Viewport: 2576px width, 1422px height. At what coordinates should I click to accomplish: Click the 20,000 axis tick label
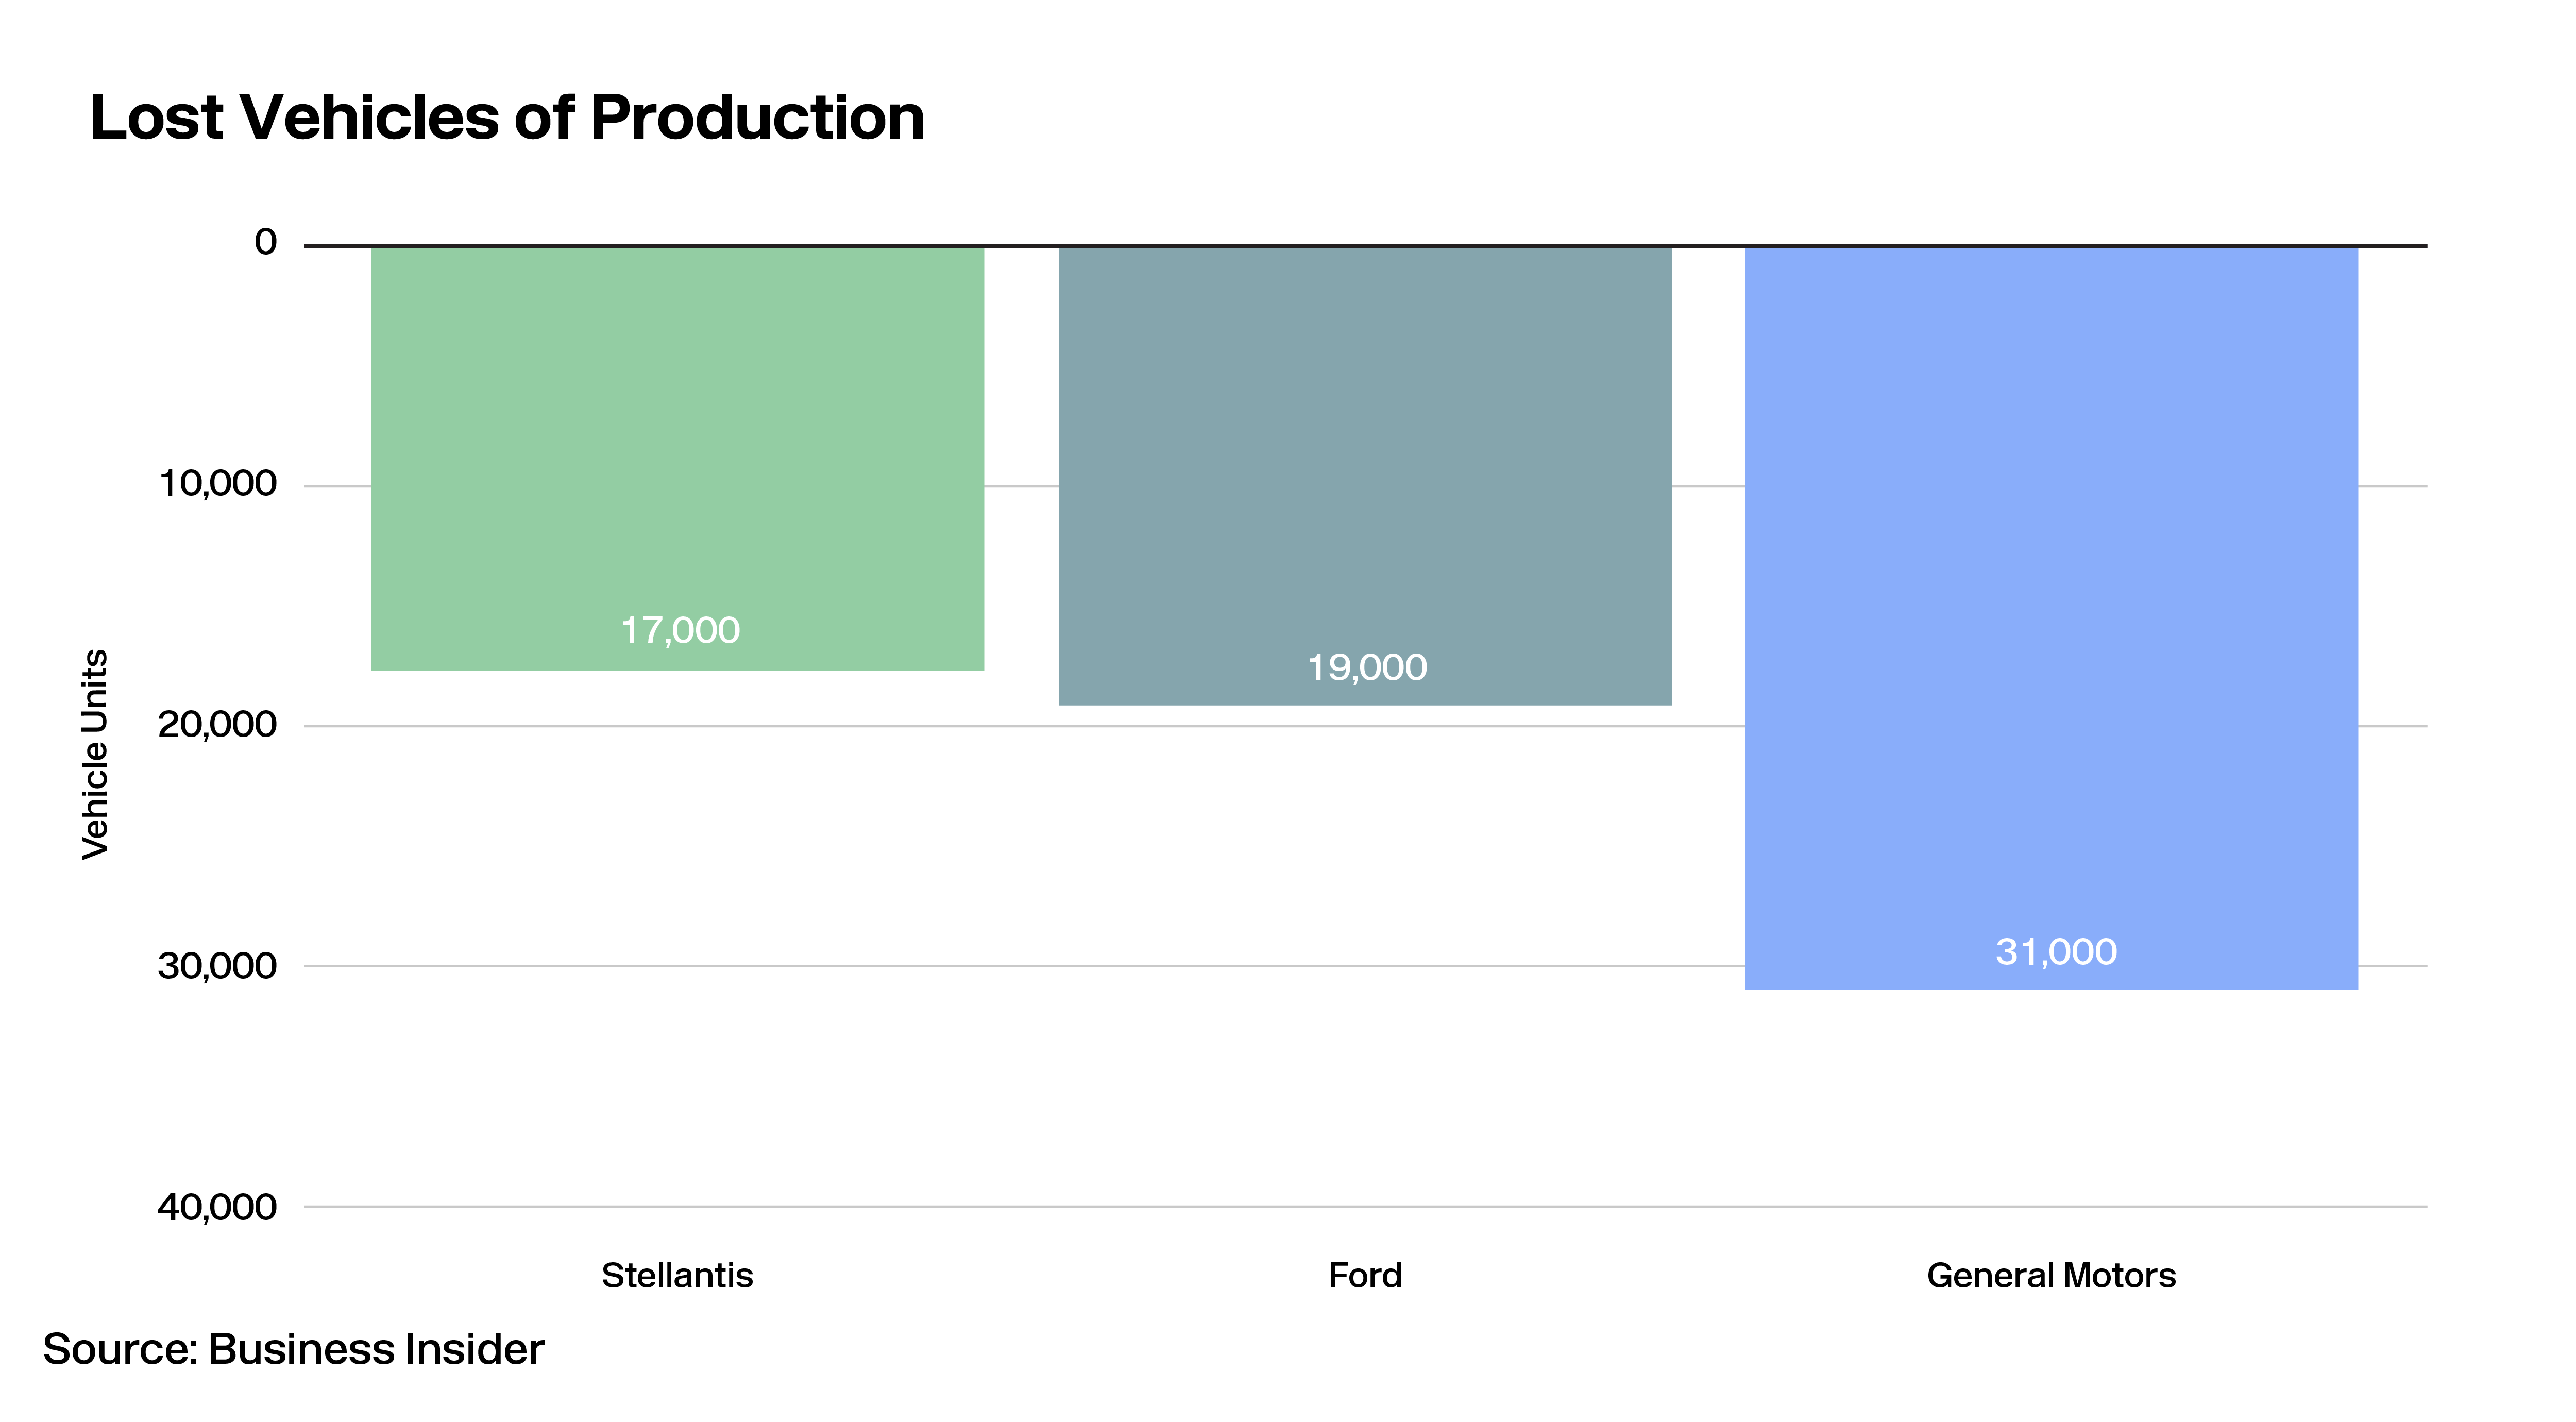coord(217,726)
